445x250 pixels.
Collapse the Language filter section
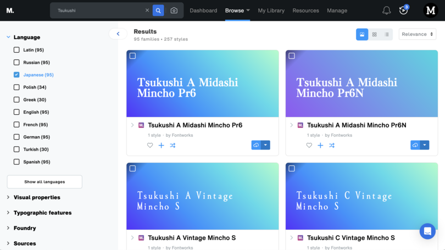8,37
